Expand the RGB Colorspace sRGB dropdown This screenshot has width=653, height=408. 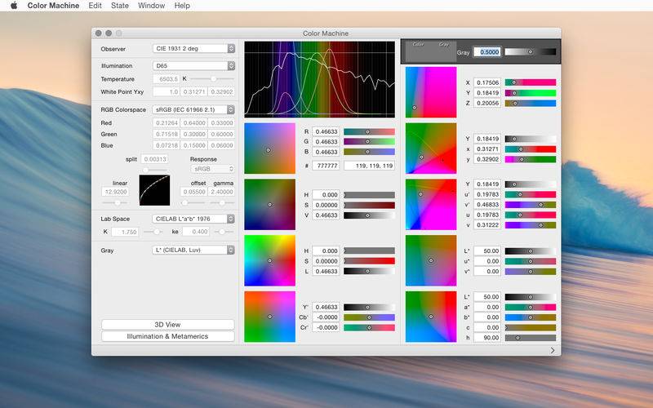(193, 109)
